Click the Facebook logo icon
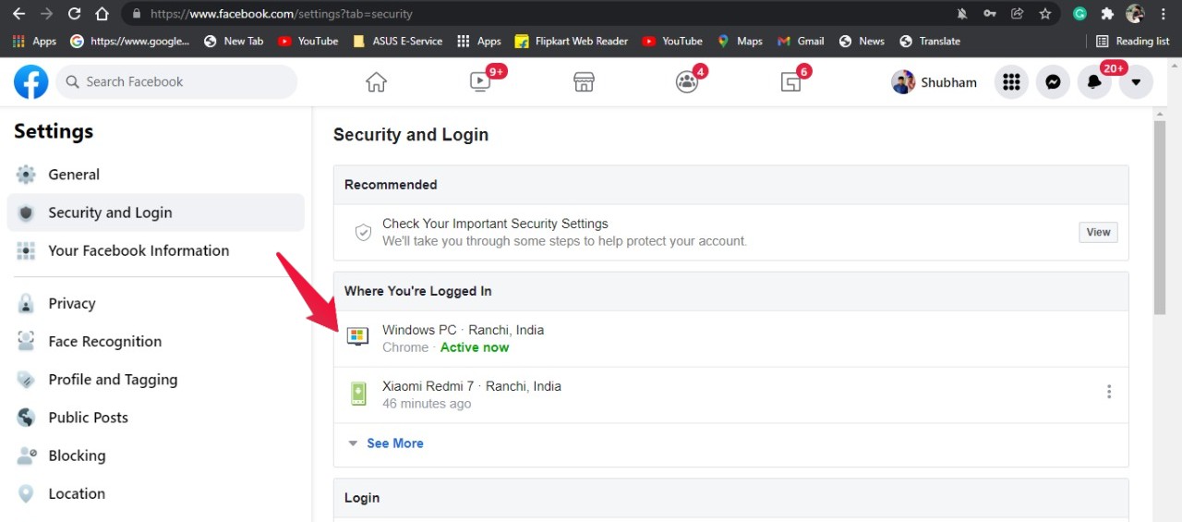This screenshot has width=1182, height=522. click(31, 82)
